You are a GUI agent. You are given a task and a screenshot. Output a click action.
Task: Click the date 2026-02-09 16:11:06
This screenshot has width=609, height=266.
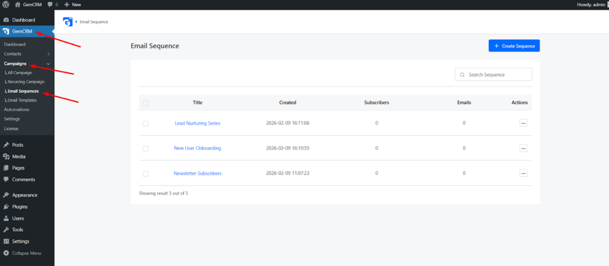click(x=288, y=123)
